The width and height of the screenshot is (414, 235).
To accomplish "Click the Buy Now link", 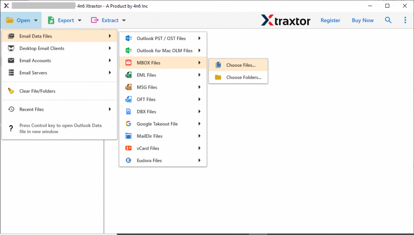I will pos(363,20).
